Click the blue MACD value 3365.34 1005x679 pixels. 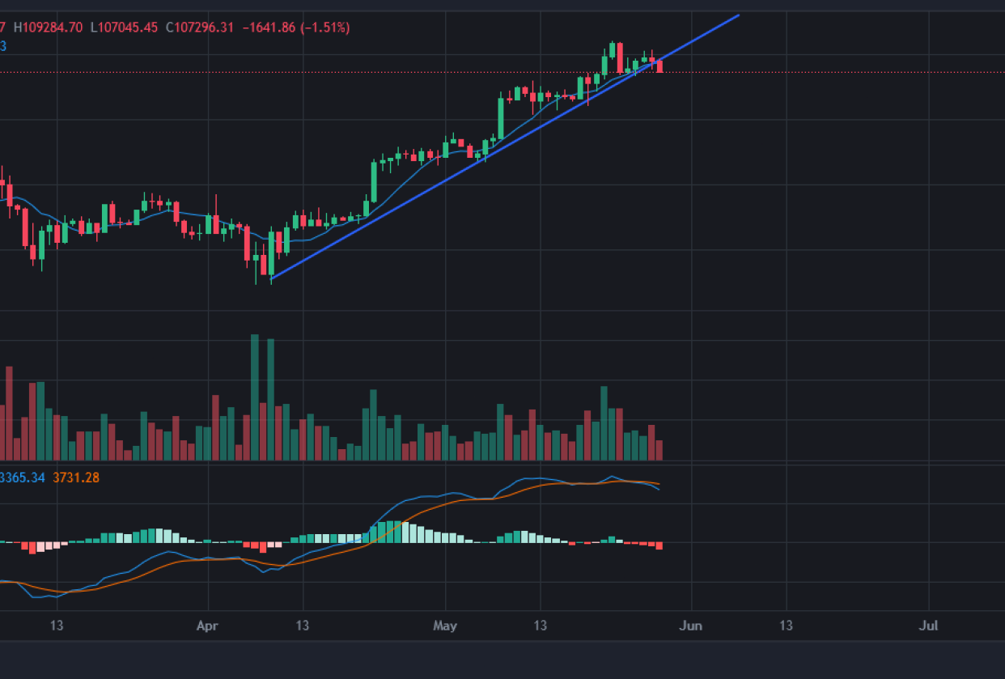pyautogui.click(x=23, y=477)
